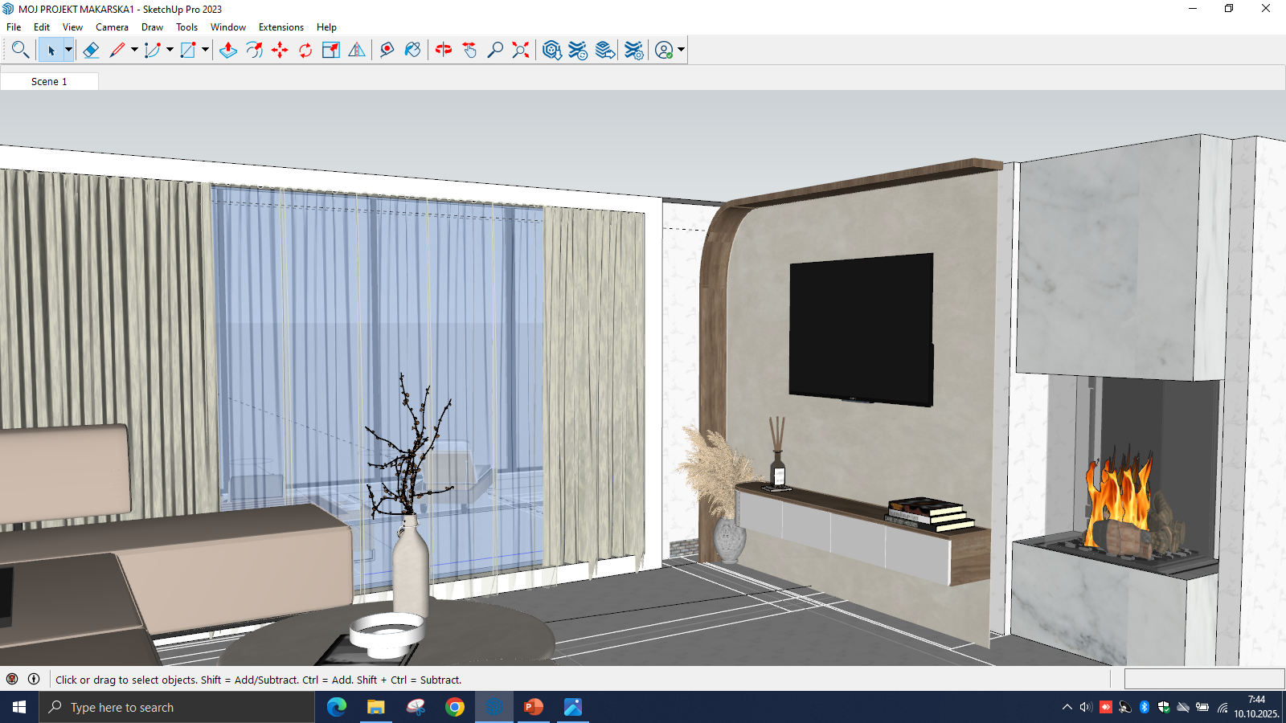Image resolution: width=1286 pixels, height=723 pixels.
Task: Open the Camera menu
Action: [112, 27]
